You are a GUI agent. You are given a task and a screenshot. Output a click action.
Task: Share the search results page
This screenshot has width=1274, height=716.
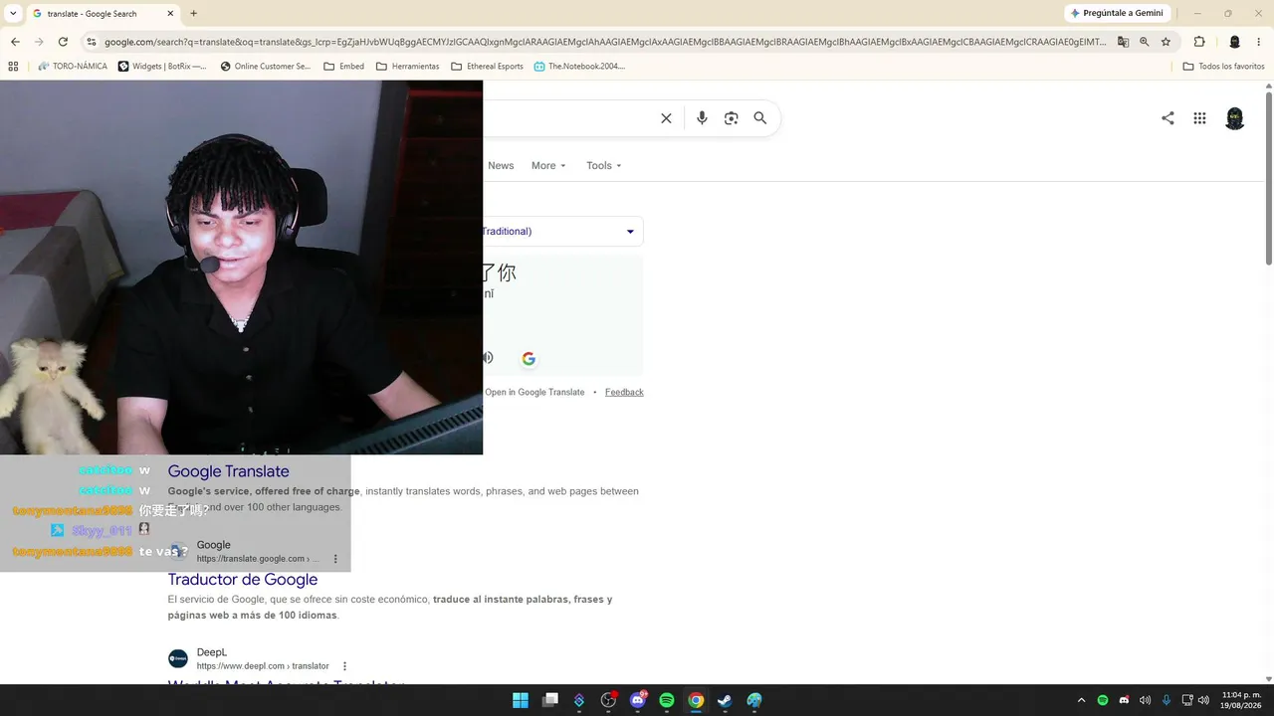[x=1168, y=118]
